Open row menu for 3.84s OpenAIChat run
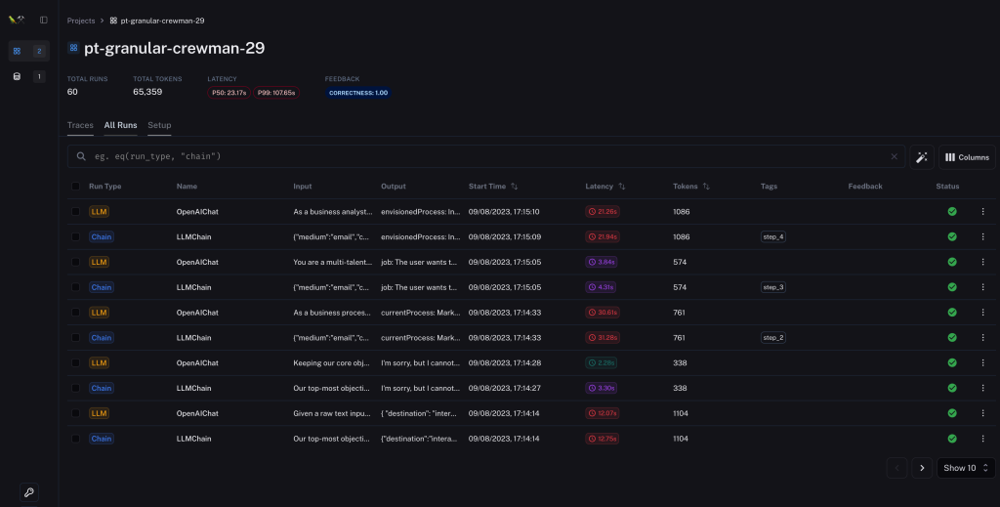This screenshot has height=507, width=1000. (982, 262)
